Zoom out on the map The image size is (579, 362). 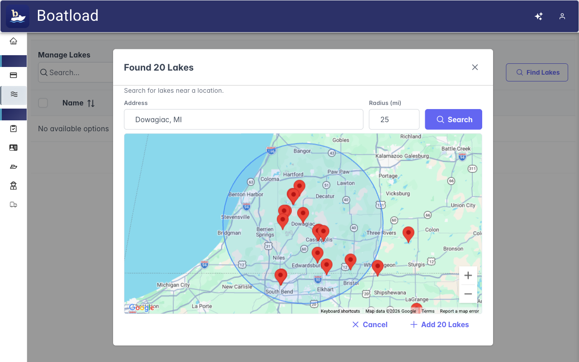pyautogui.click(x=468, y=294)
